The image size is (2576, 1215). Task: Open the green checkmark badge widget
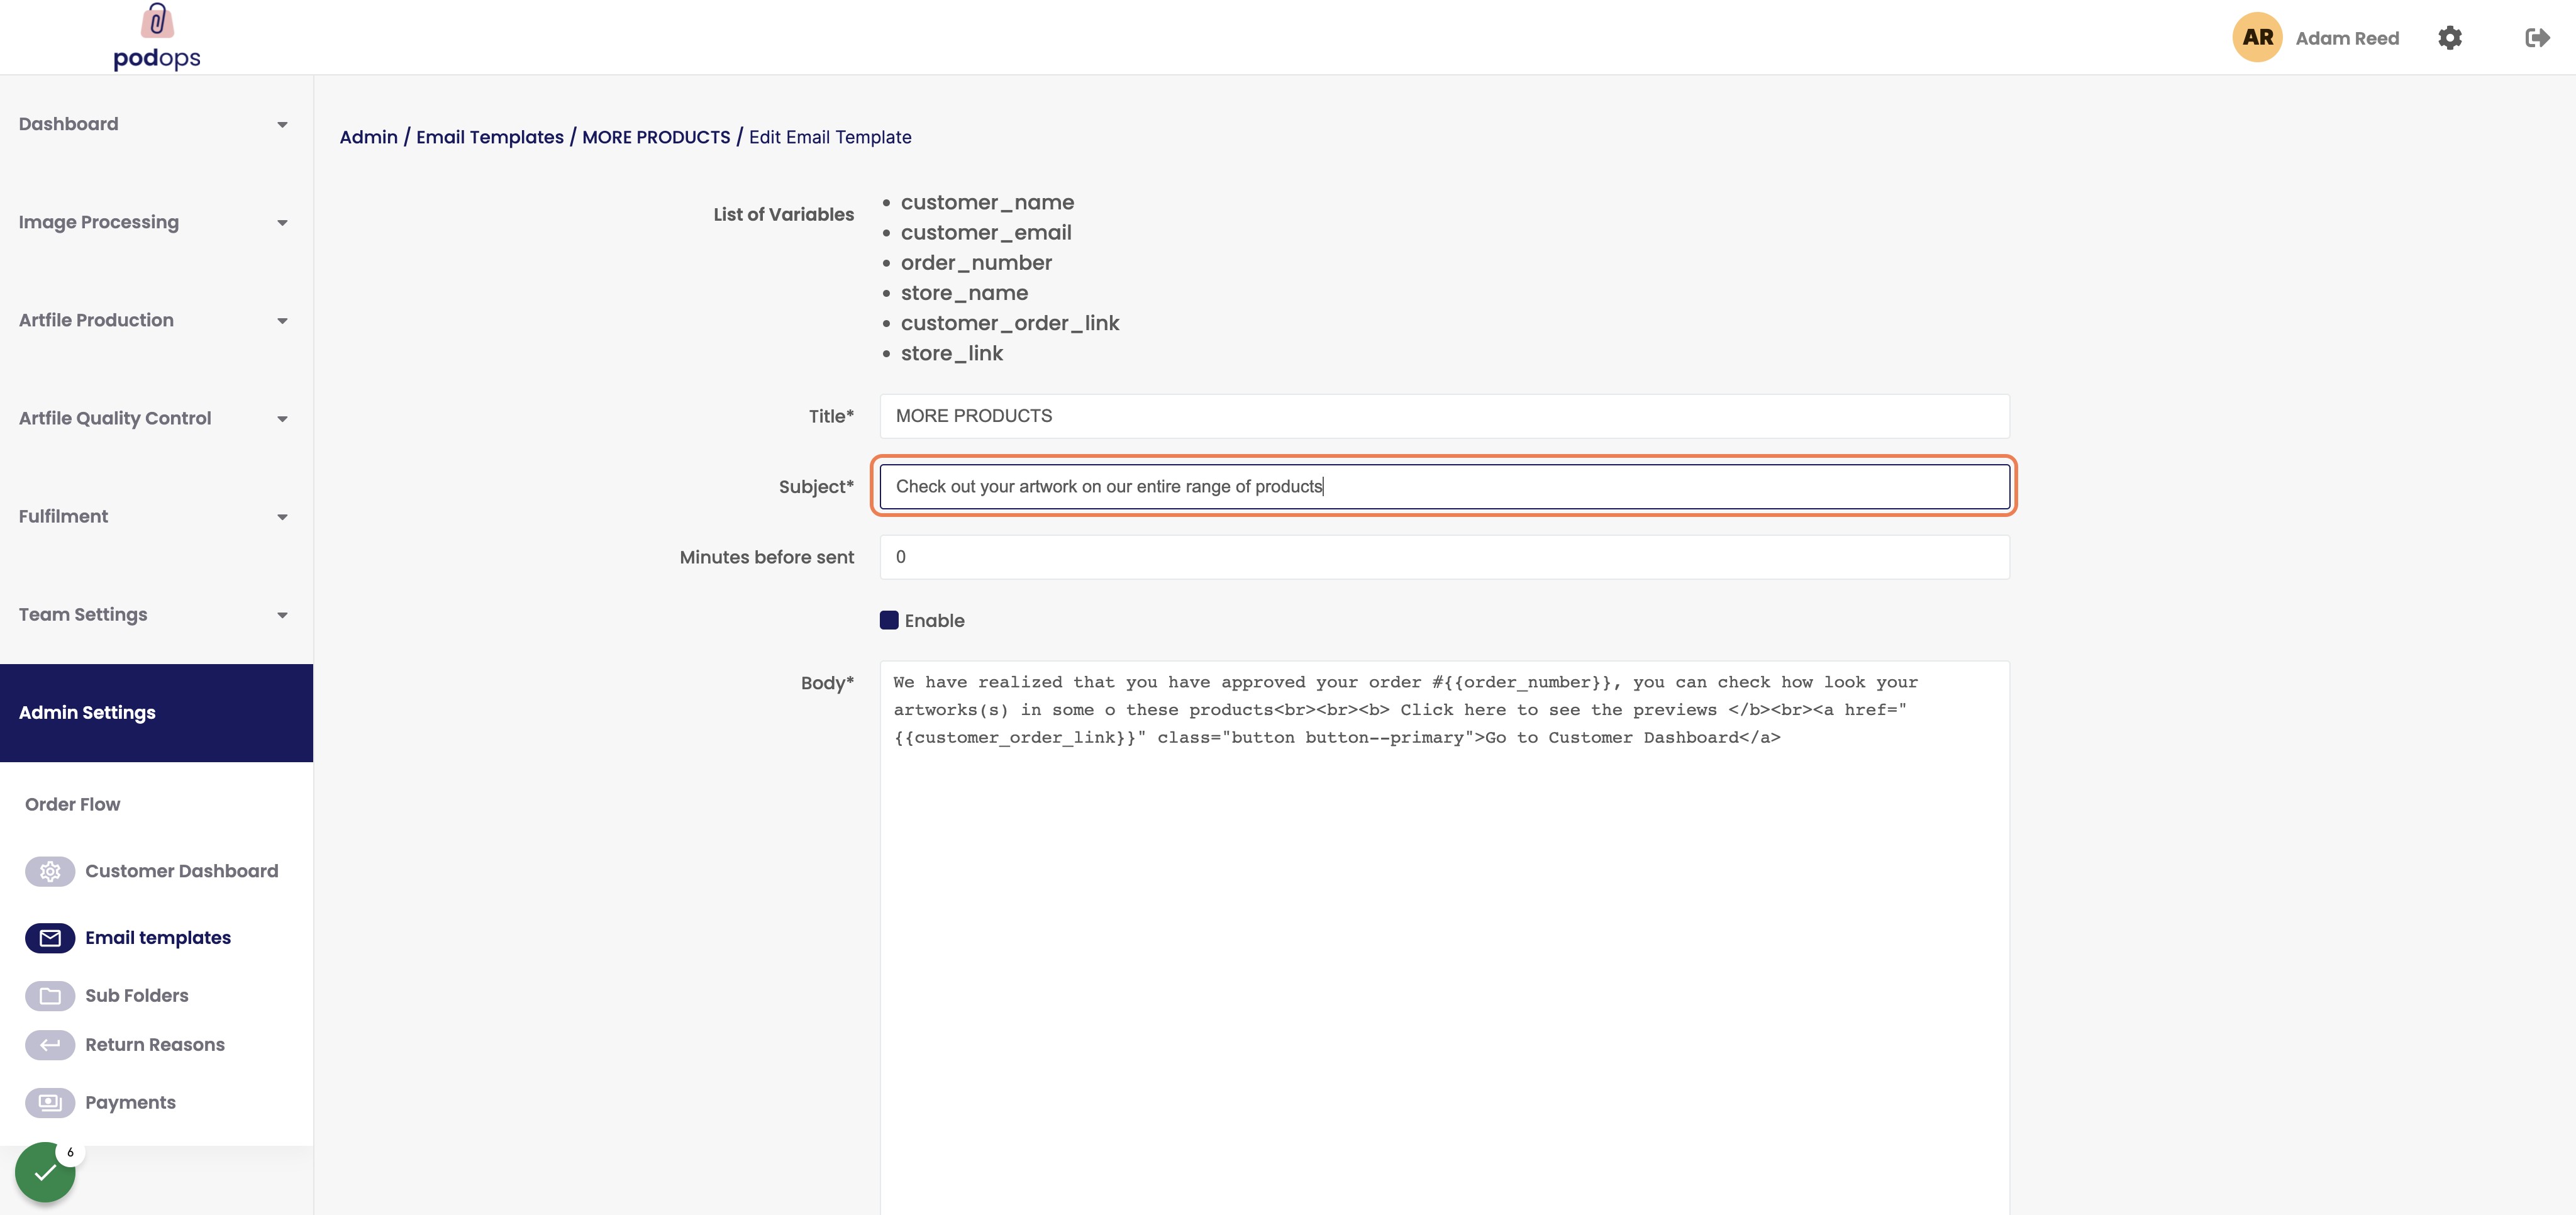[x=45, y=1172]
